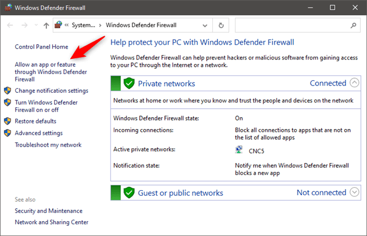This screenshot has width=367, height=236.
Task: Click green shield icon for Private networks
Action: coord(129,83)
